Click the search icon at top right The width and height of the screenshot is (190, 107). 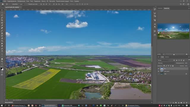pos(181,4)
